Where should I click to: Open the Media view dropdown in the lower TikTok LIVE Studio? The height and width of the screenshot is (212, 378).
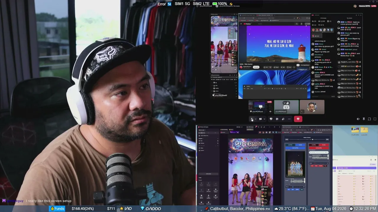[x=202, y=130]
